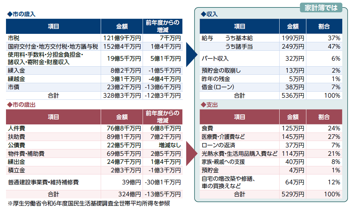Screen dimensions: 356x209
Task: Click the diamond marker beside 市の歳出 heading
Action: click(10, 105)
